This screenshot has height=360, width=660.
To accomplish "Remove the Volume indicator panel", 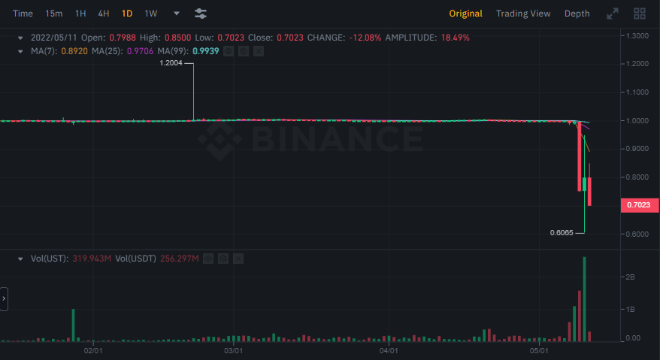I will (238, 259).
